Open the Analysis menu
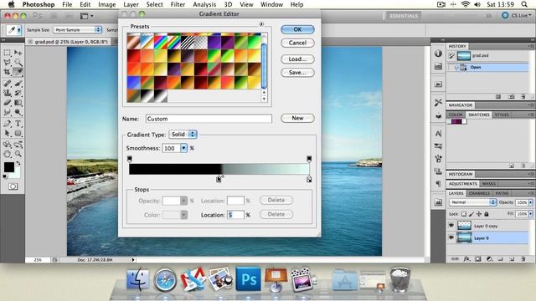Viewport: 536px width, 301px height. (204, 4)
